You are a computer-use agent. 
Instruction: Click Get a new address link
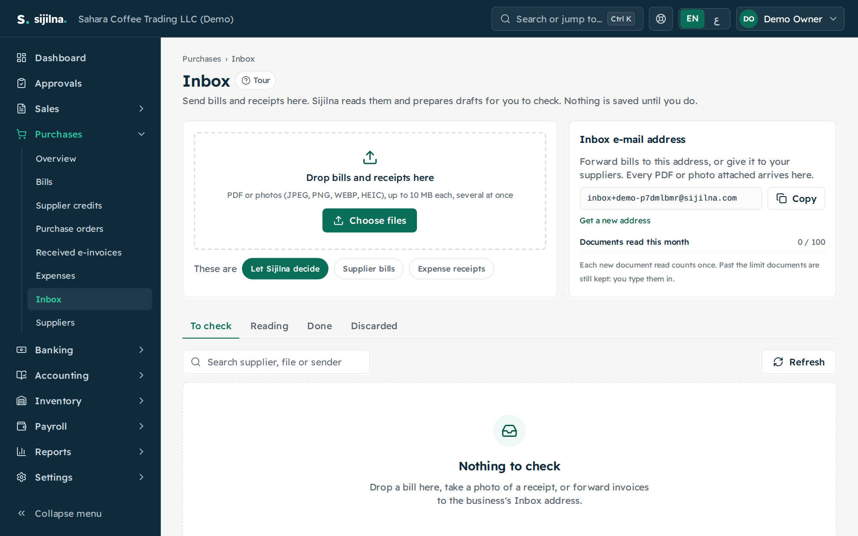tap(615, 220)
